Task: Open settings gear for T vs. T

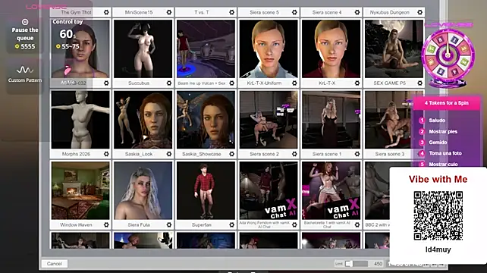Action: [x=231, y=12]
